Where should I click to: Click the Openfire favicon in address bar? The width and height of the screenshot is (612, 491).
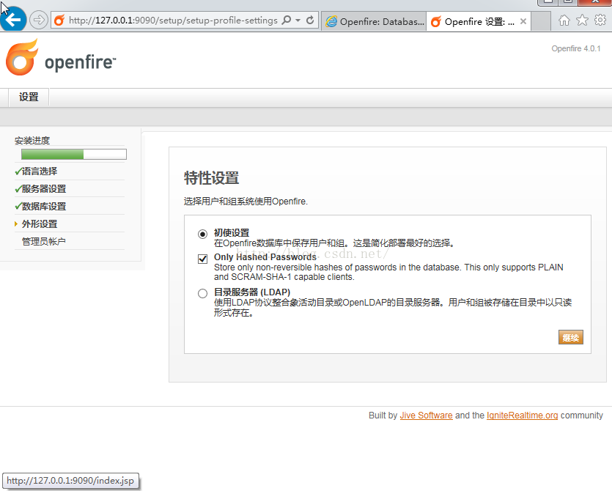pos(59,21)
